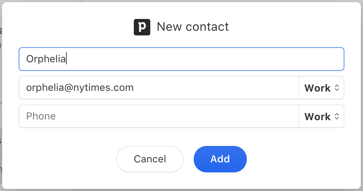Image resolution: width=363 pixels, height=191 pixels.
Task: Place cursor on the Orphelia text
Action: coord(46,59)
